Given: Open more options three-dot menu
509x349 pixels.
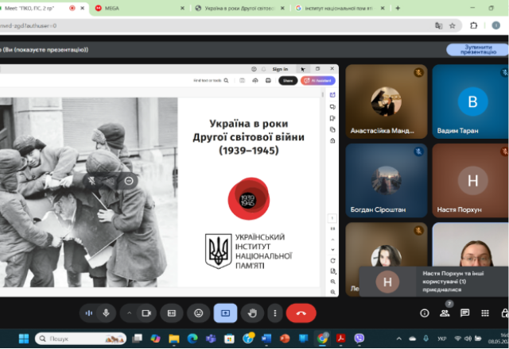Looking at the screenshot, I should [274, 313].
